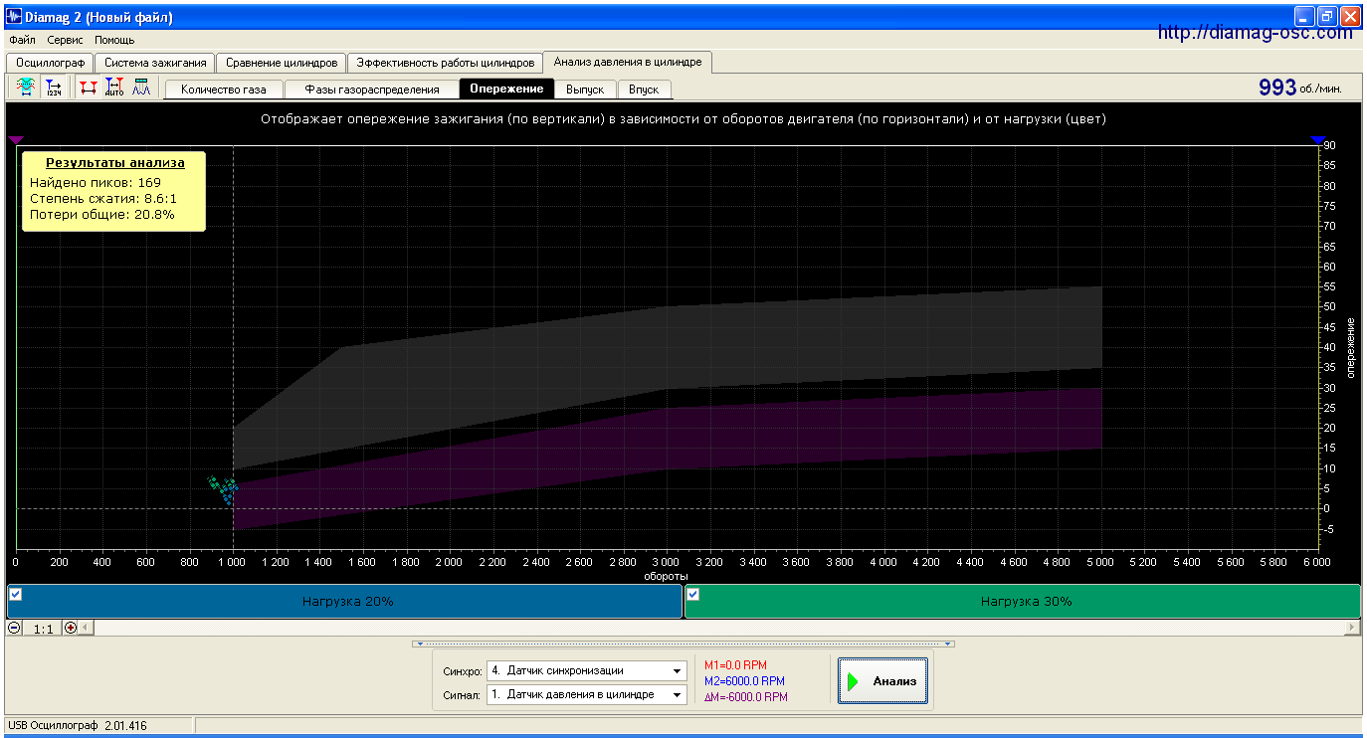Viewport: 1367px width, 738px height.
Task: Click the red zoom in icon
Action: coord(70,628)
